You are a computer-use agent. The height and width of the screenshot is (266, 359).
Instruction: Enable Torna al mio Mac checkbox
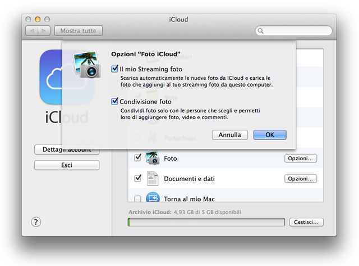tap(138, 199)
